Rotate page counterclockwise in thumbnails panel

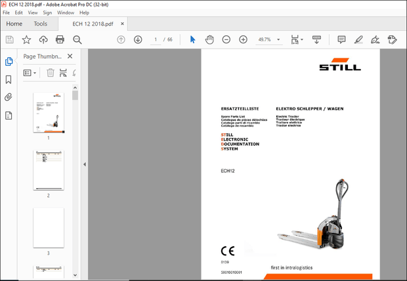pyautogui.click(x=74, y=73)
